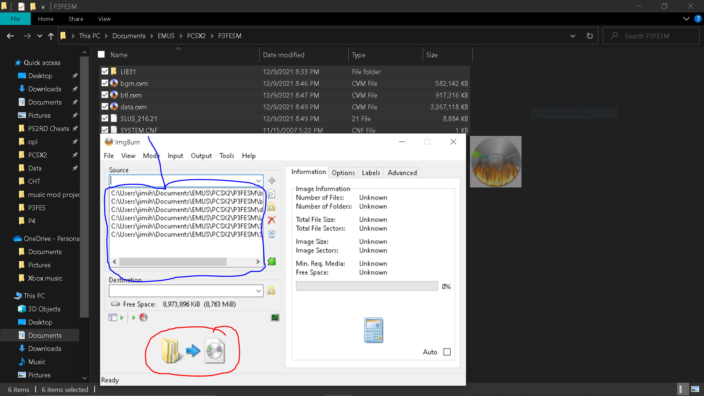Click PCSX2 in the address breadcrumb
This screenshot has height=396, width=704.
point(196,36)
